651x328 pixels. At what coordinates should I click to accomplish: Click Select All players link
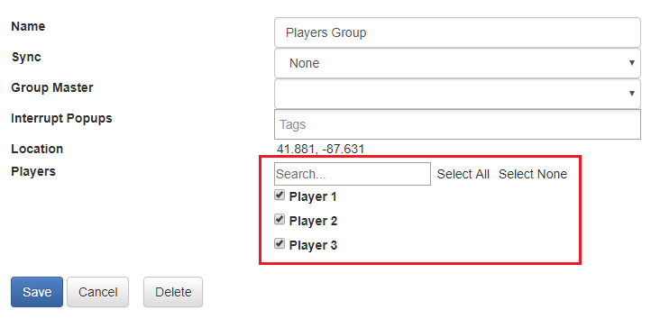pos(463,174)
